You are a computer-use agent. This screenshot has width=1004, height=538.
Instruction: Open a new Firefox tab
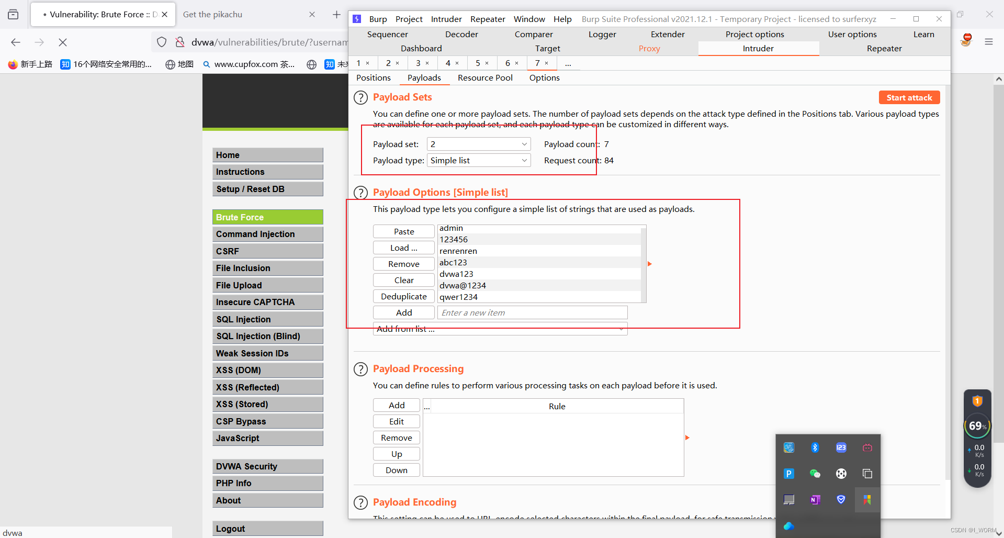pos(336,15)
